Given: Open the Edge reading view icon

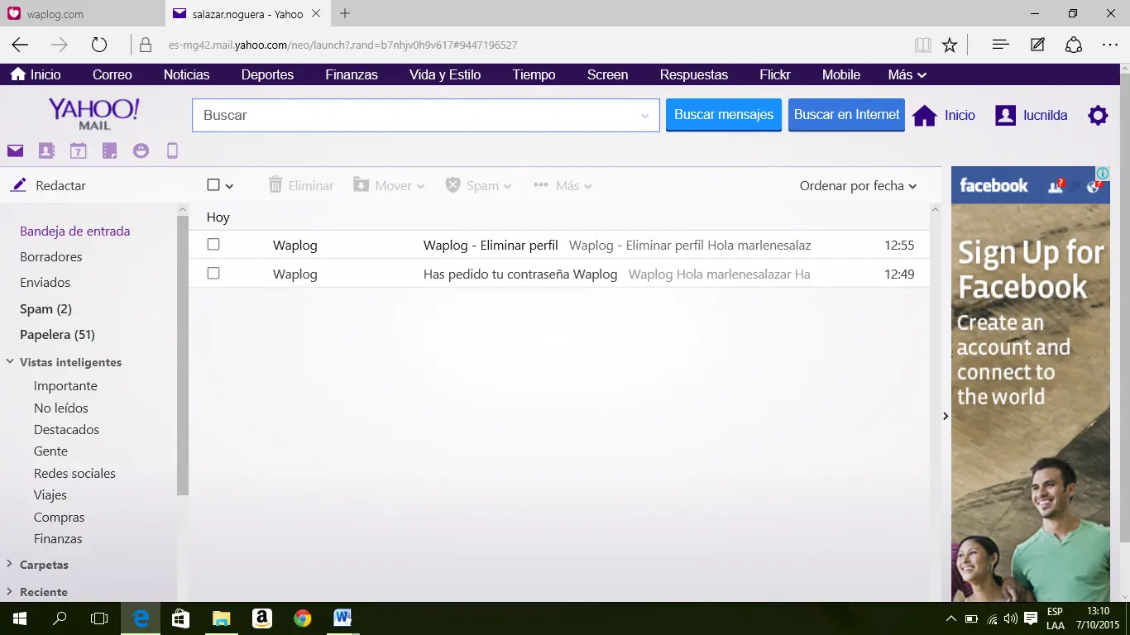Looking at the screenshot, I should 923,45.
